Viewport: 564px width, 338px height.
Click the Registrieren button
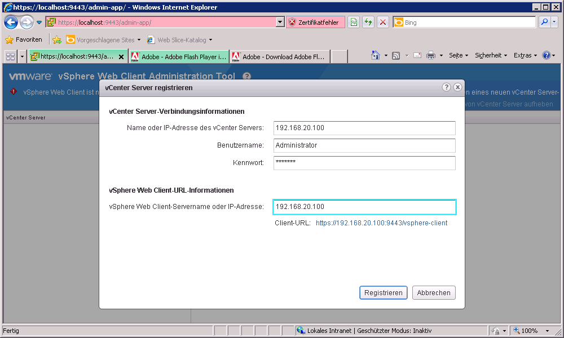(383, 293)
